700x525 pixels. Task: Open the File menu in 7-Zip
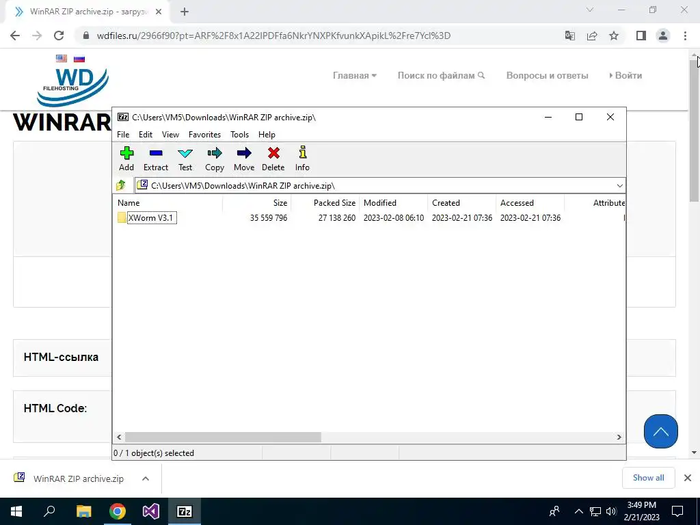pyautogui.click(x=123, y=135)
